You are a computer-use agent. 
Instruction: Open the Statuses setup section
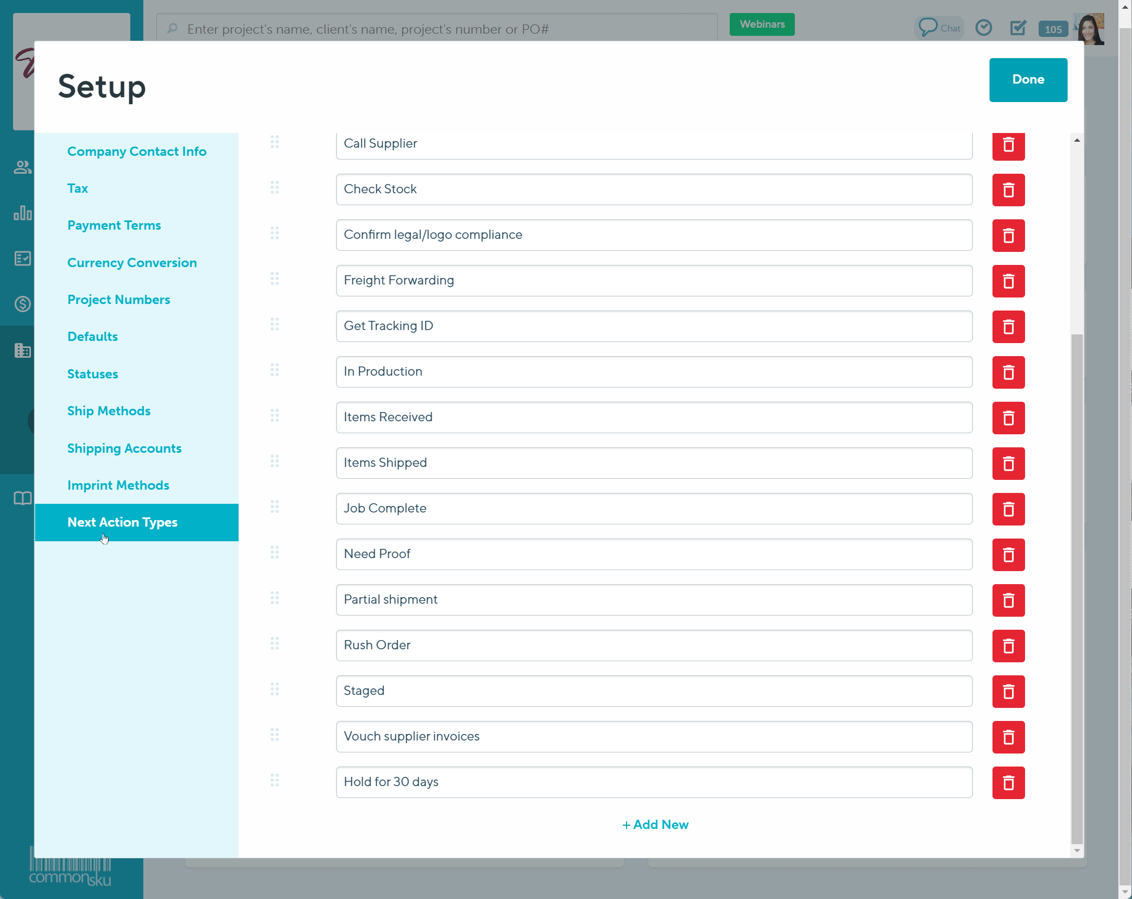tap(93, 374)
